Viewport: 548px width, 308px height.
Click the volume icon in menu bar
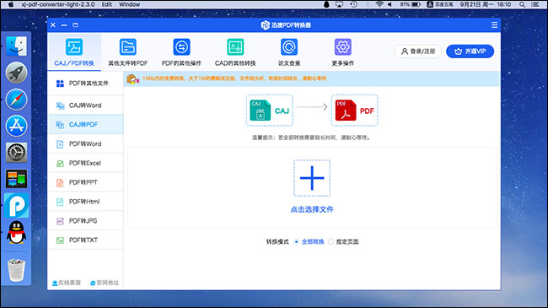click(x=390, y=4)
